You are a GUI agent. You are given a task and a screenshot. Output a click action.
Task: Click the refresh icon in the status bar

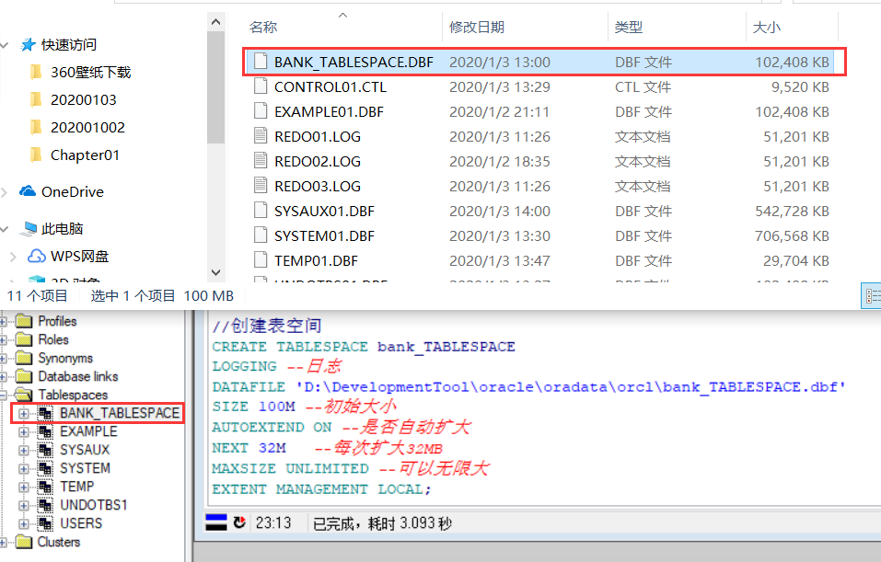click(239, 522)
